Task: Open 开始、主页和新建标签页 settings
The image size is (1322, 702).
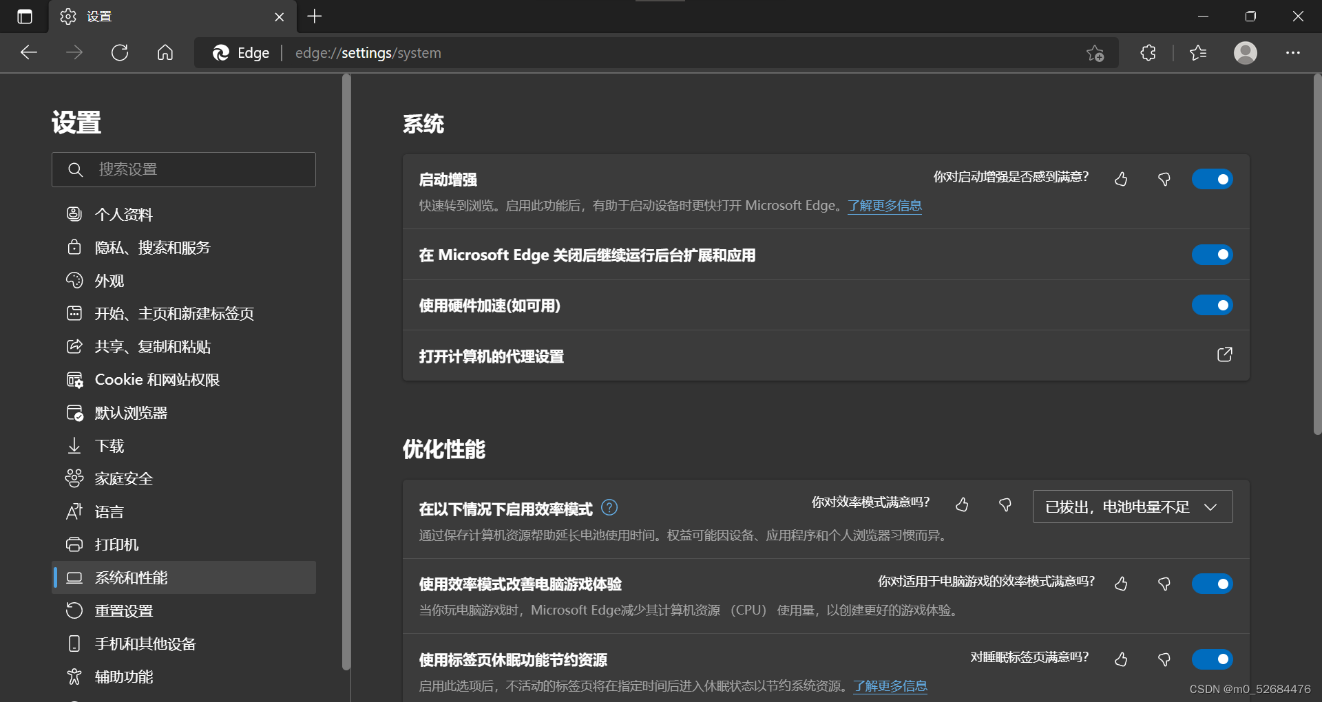Action: click(x=184, y=314)
